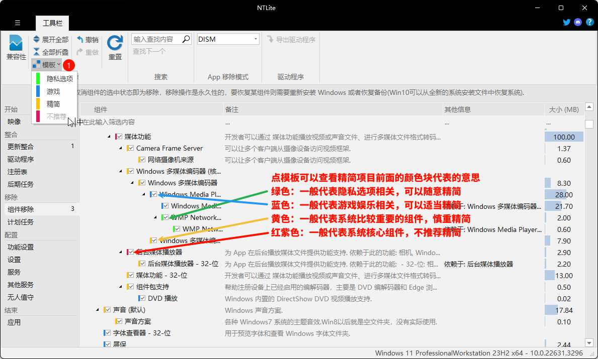Toggle the 组件包支持 checkbox
Screen dimensions: 598x359
click(x=131, y=287)
